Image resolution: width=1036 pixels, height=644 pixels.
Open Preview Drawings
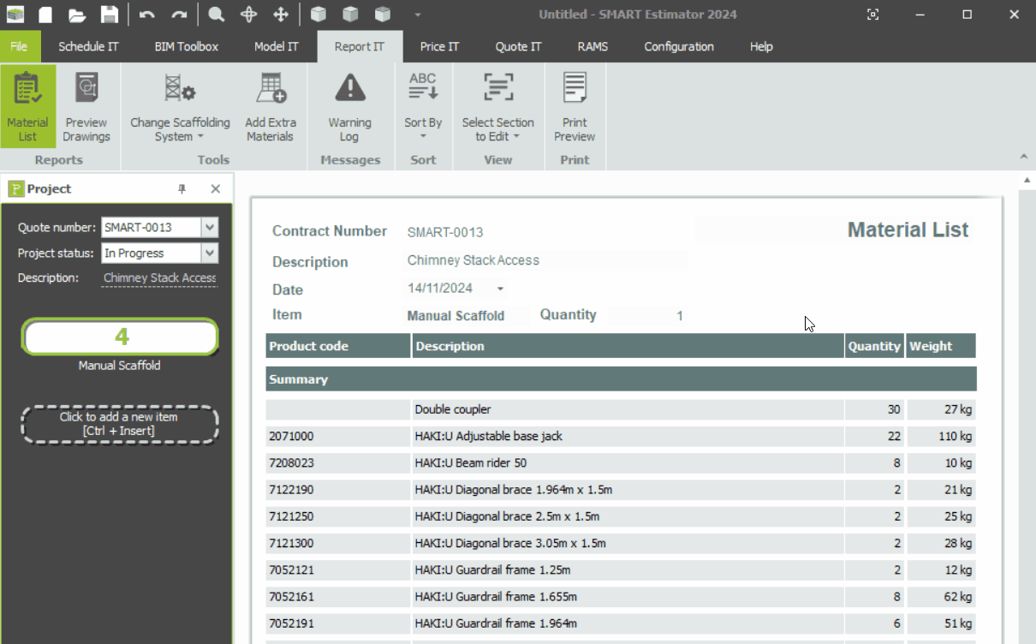pyautogui.click(x=86, y=106)
